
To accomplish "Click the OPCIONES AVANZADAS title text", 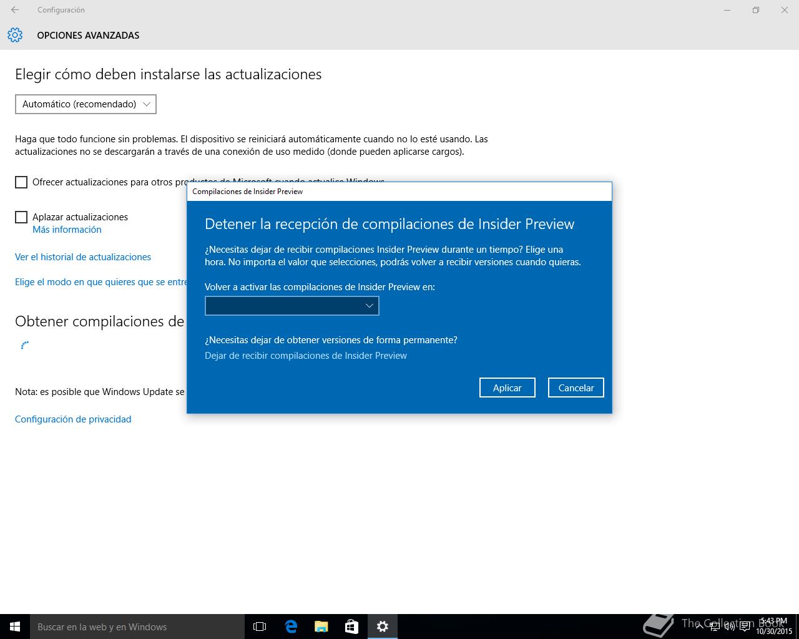I will tap(88, 36).
